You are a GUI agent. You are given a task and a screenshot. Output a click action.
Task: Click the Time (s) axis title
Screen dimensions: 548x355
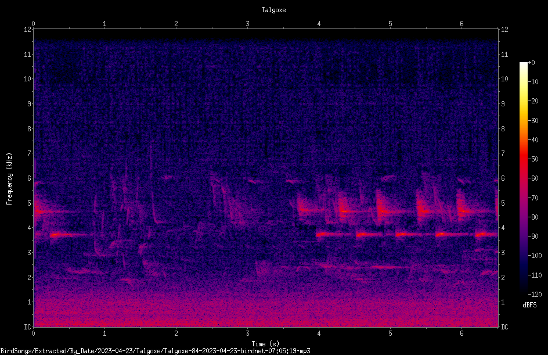pos(266,344)
